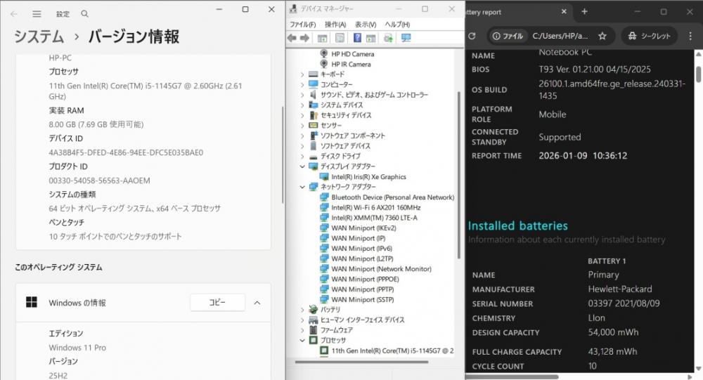
Task: Select WAN Miniport (IKEv2)
Action: pos(363,228)
